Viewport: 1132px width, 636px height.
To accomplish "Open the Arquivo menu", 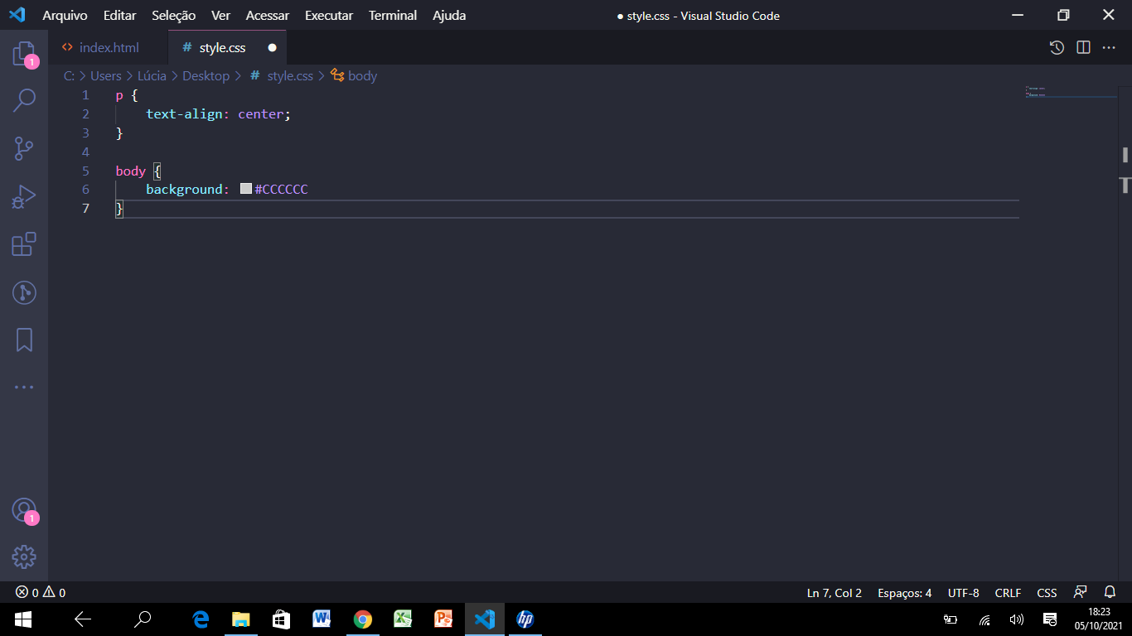I will (65, 15).
